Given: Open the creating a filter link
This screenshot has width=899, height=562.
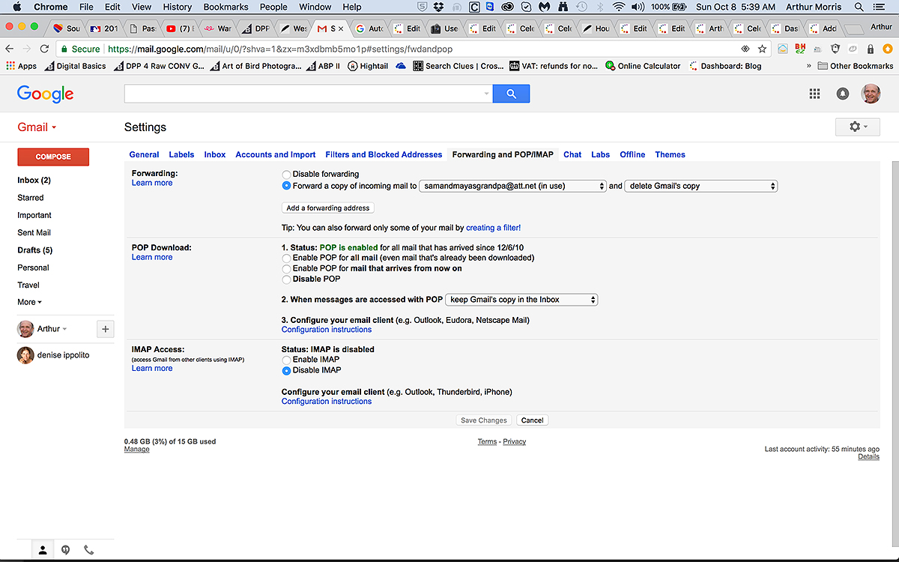Looking at the screenshot, I should click(x=493, y=228).
